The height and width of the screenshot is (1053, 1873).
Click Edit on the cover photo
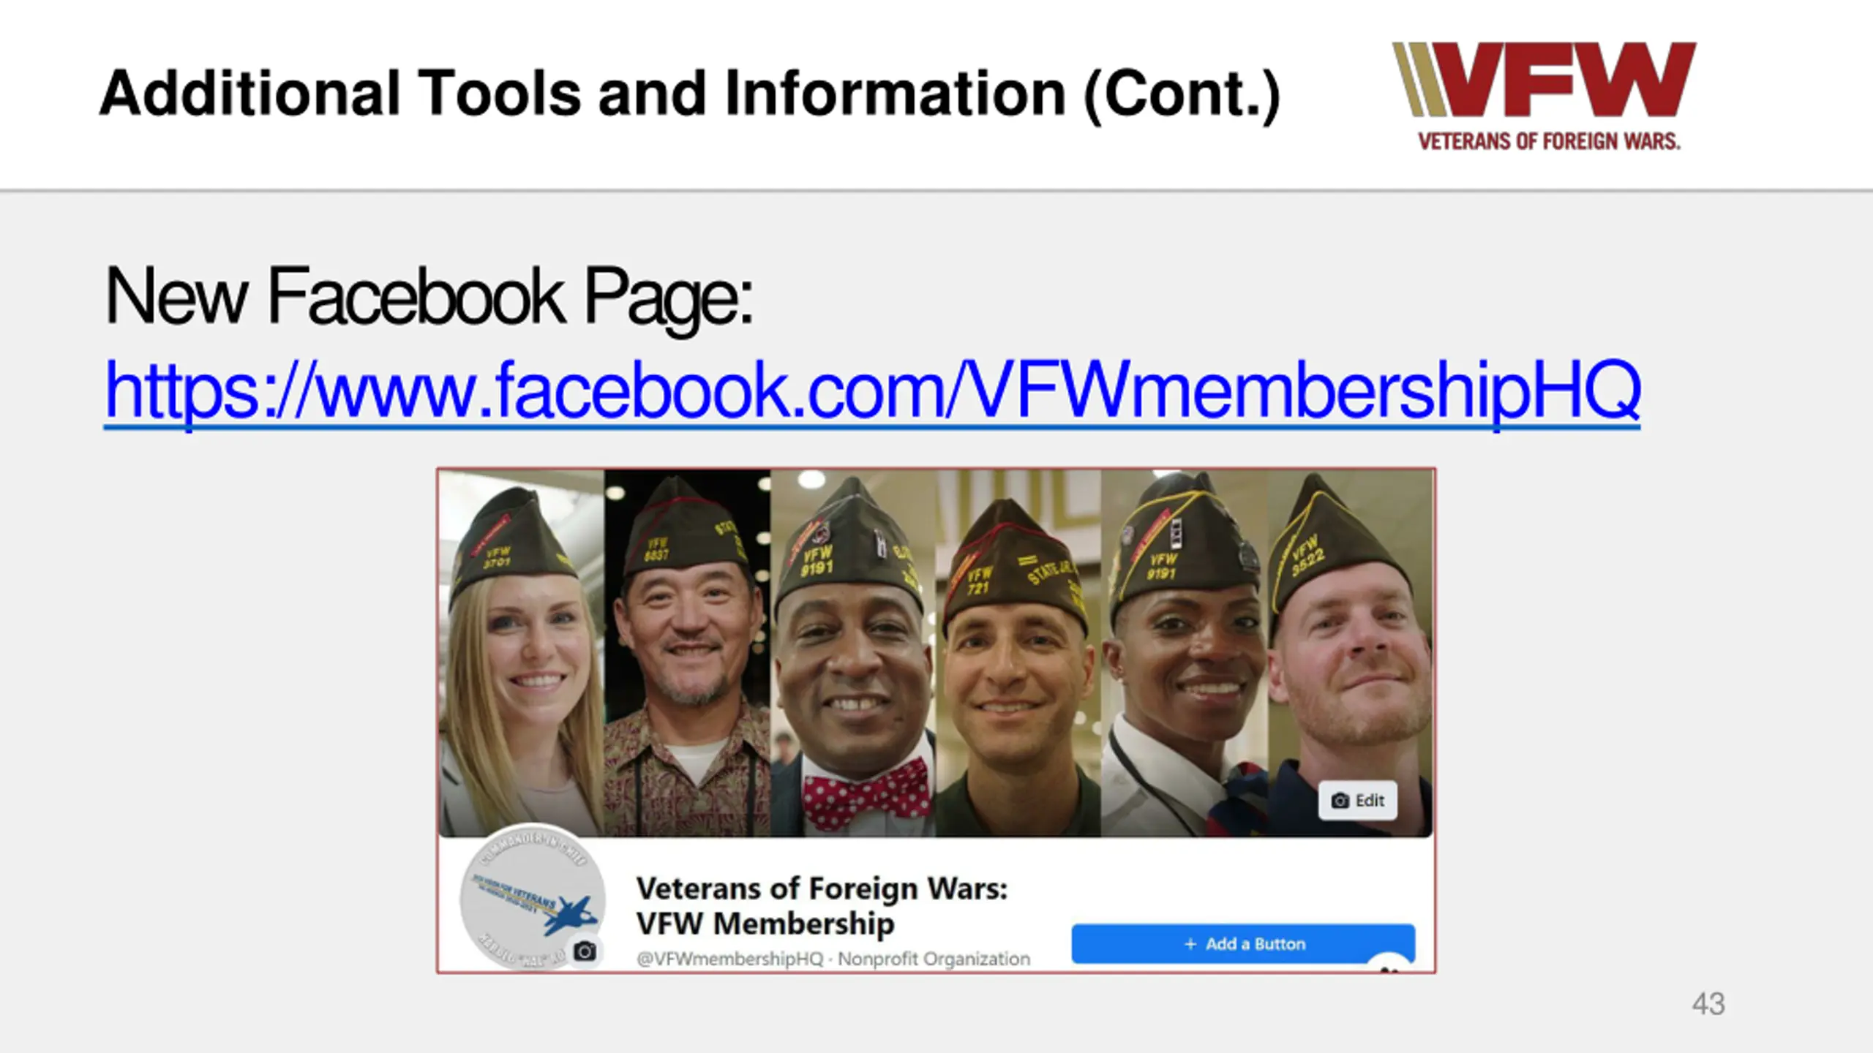pyautogui.click(x=1358, y=800)
